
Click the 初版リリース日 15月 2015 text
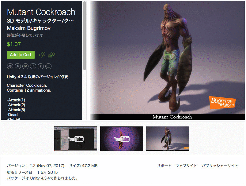(32, 172)
